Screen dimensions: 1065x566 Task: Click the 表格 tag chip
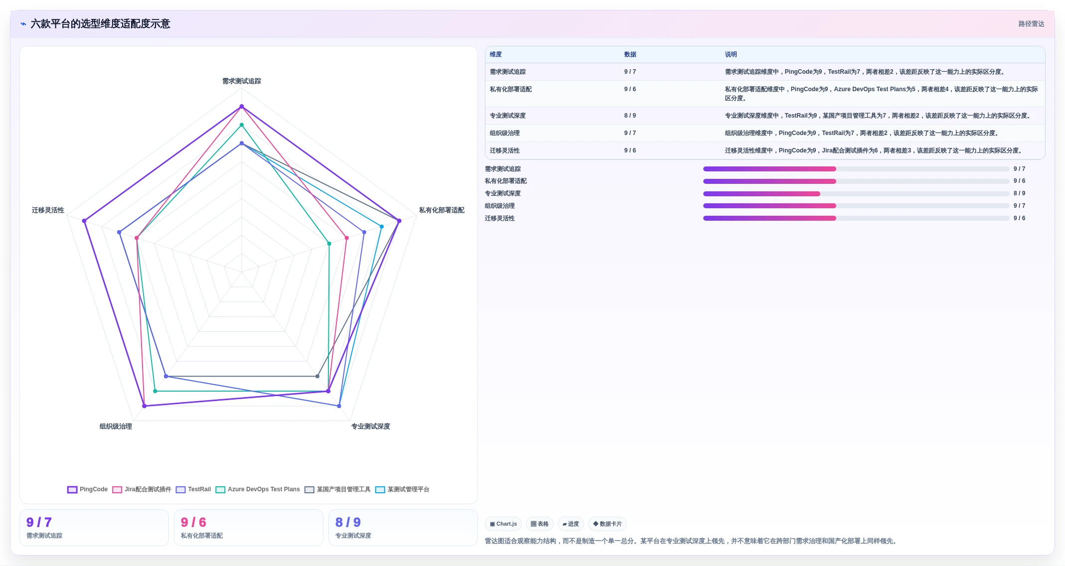click(x=540, y=524)
